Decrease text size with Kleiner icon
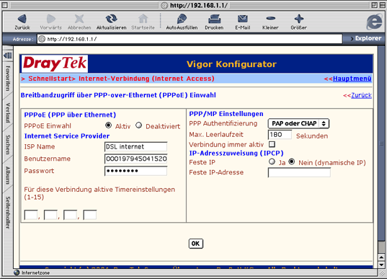Image resolution: width=387 pixels, height=279 pixels. coord(270,18)
